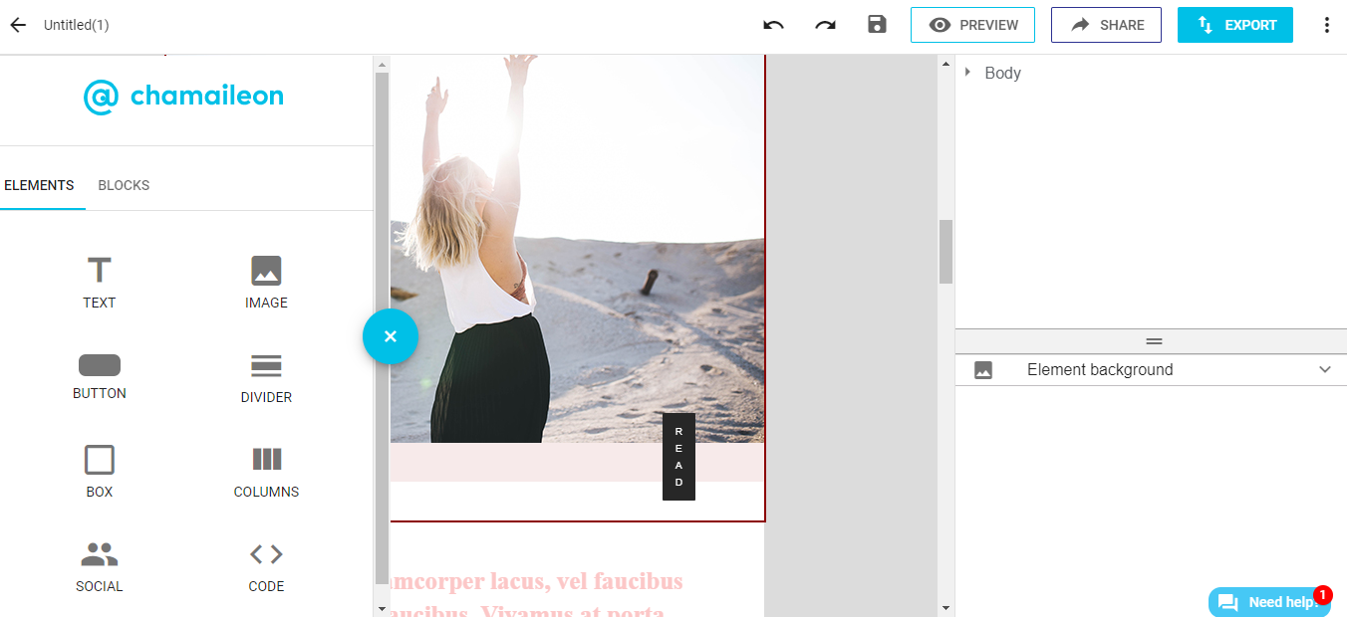Collapse the floating element picker bubble

pos(390,336)
